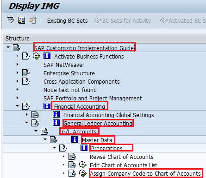Screen dimensions: 206x178
Task: Collapse Financial Accounting node
Action: pyautogui.click(x=18, y=106)
